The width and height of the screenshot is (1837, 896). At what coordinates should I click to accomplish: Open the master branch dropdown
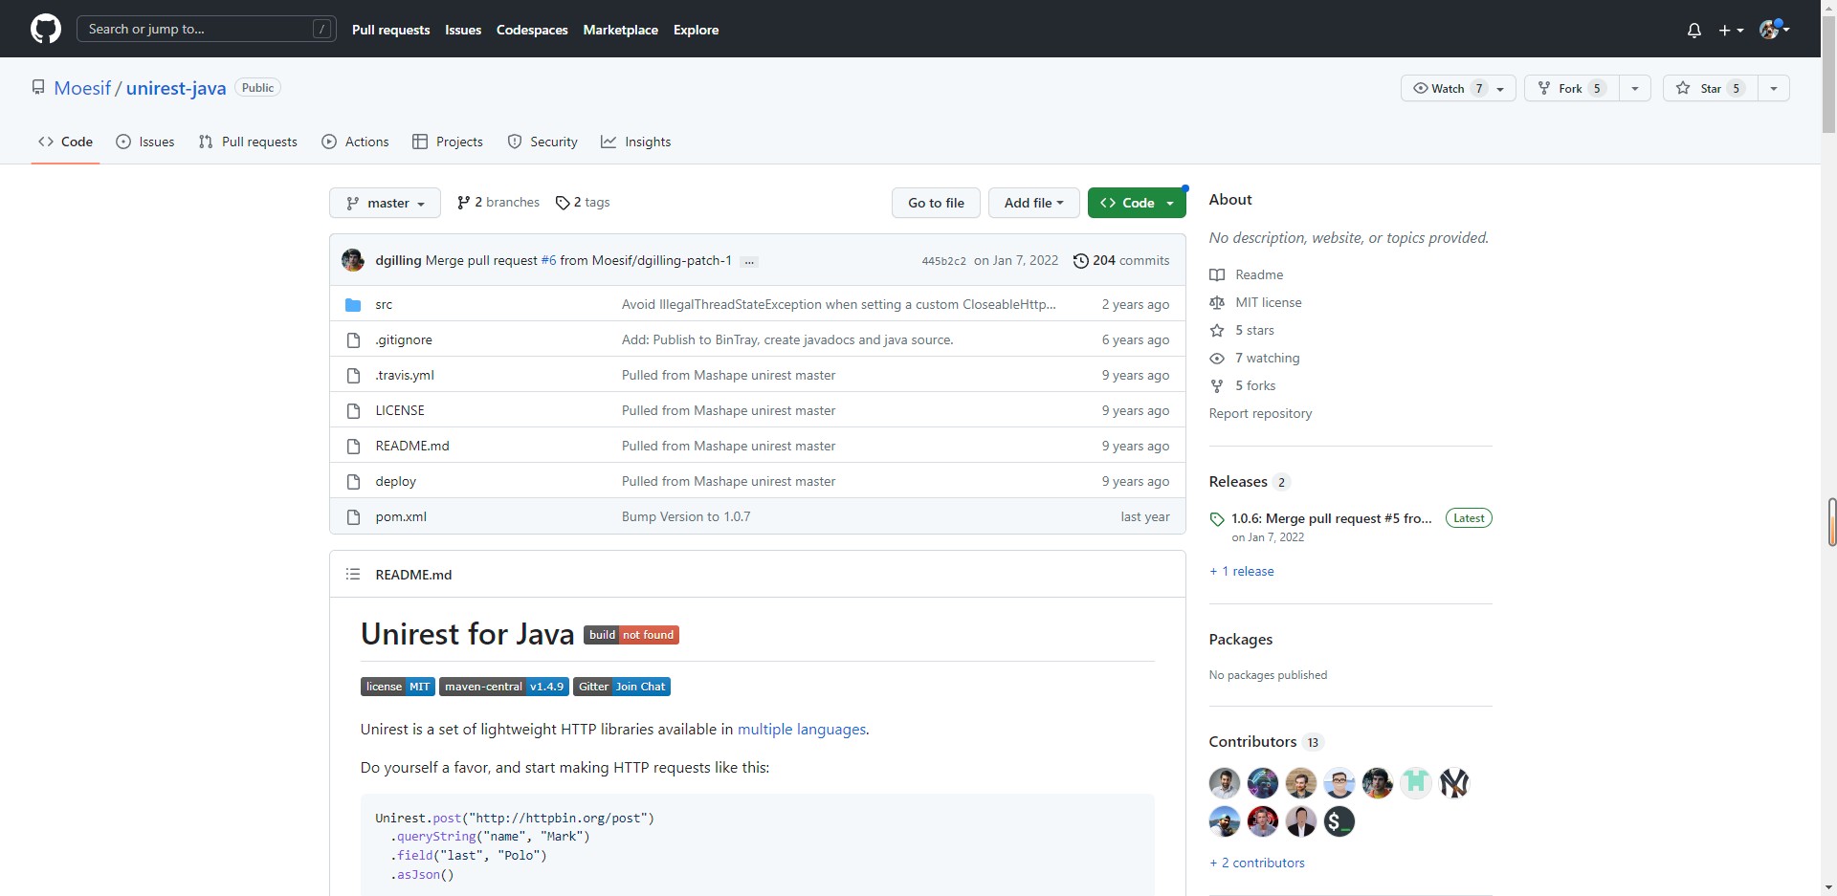[385, 203]
